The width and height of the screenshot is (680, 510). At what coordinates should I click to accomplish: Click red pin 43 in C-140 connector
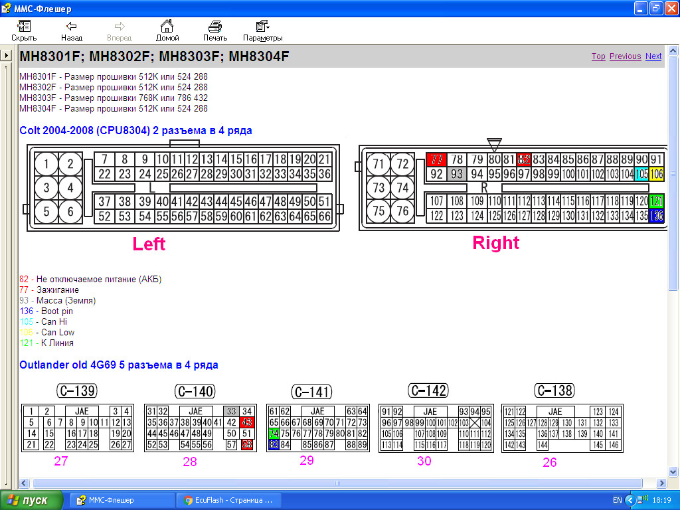pyautogui.click(x=247, y=422)
